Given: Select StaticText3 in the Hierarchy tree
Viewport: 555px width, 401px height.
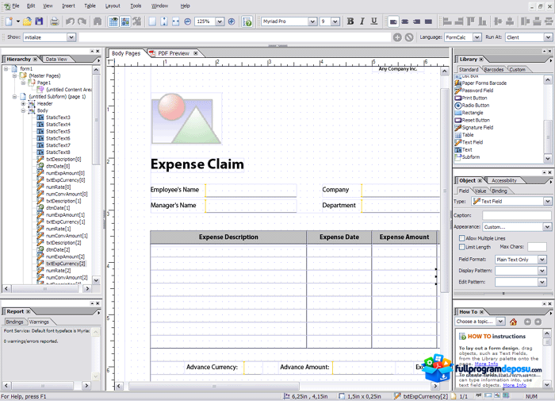Looking at the screenshot, I should (58, 118).
